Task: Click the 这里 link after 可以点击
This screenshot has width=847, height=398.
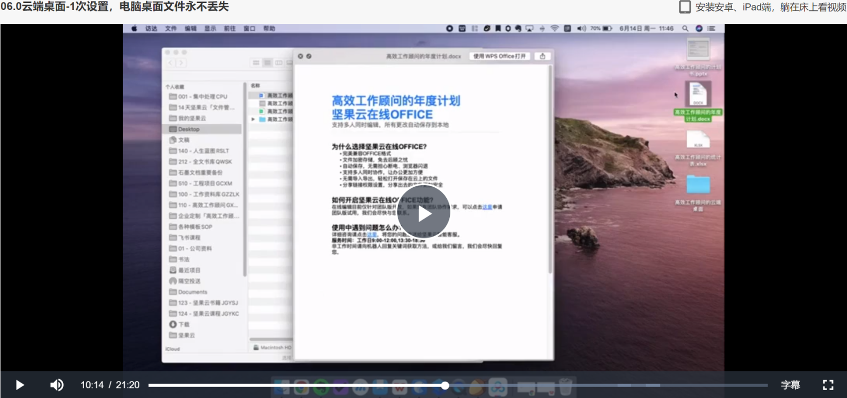Action: 487,207
